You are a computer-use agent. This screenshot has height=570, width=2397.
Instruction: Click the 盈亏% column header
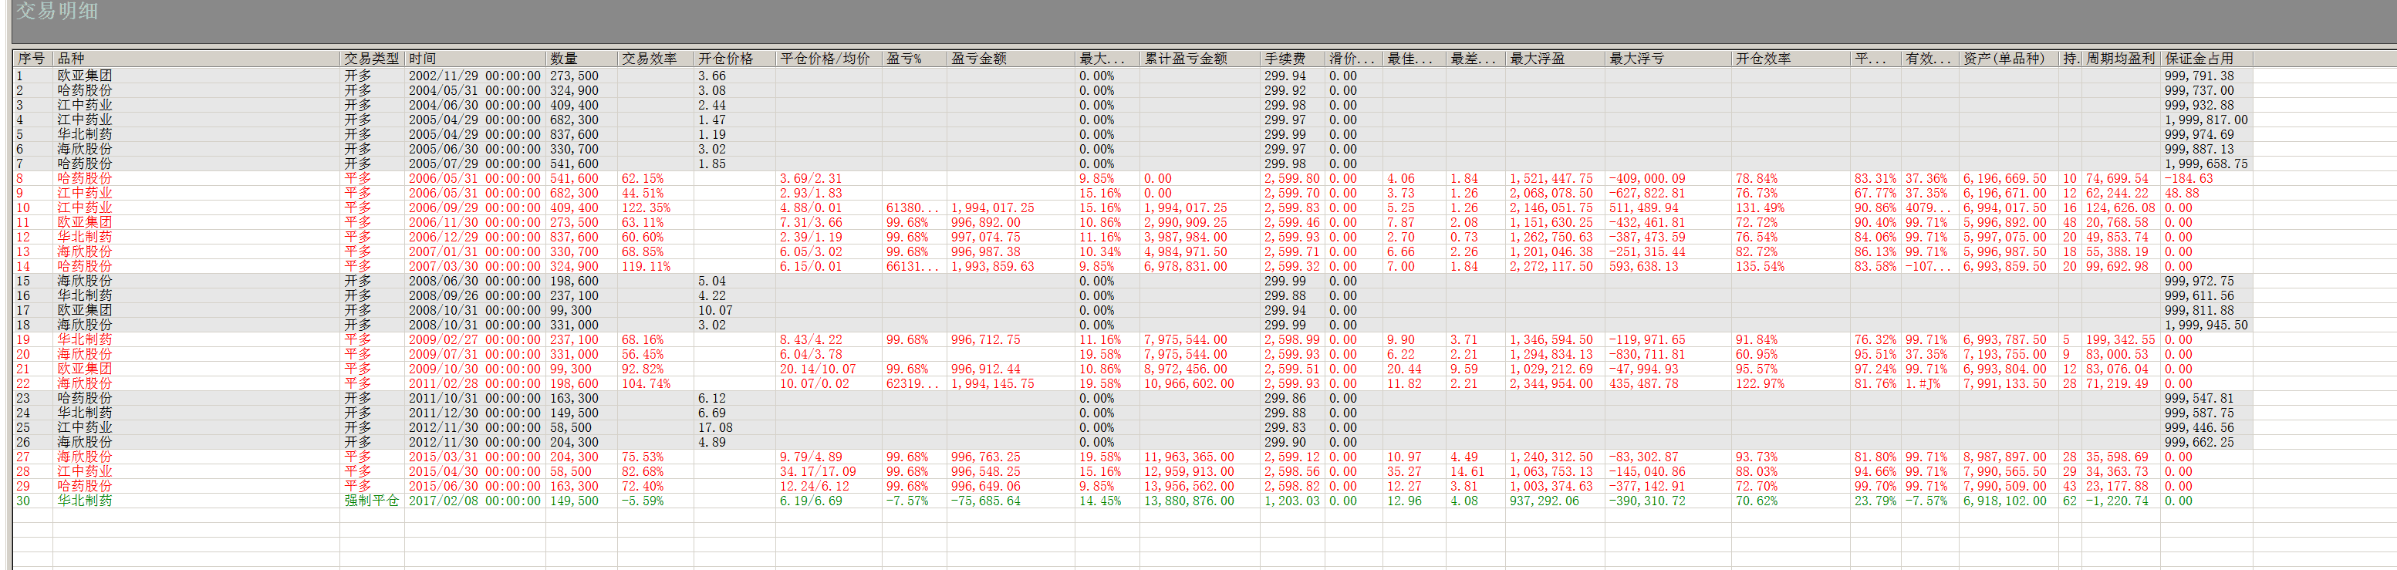click(915, 59)
